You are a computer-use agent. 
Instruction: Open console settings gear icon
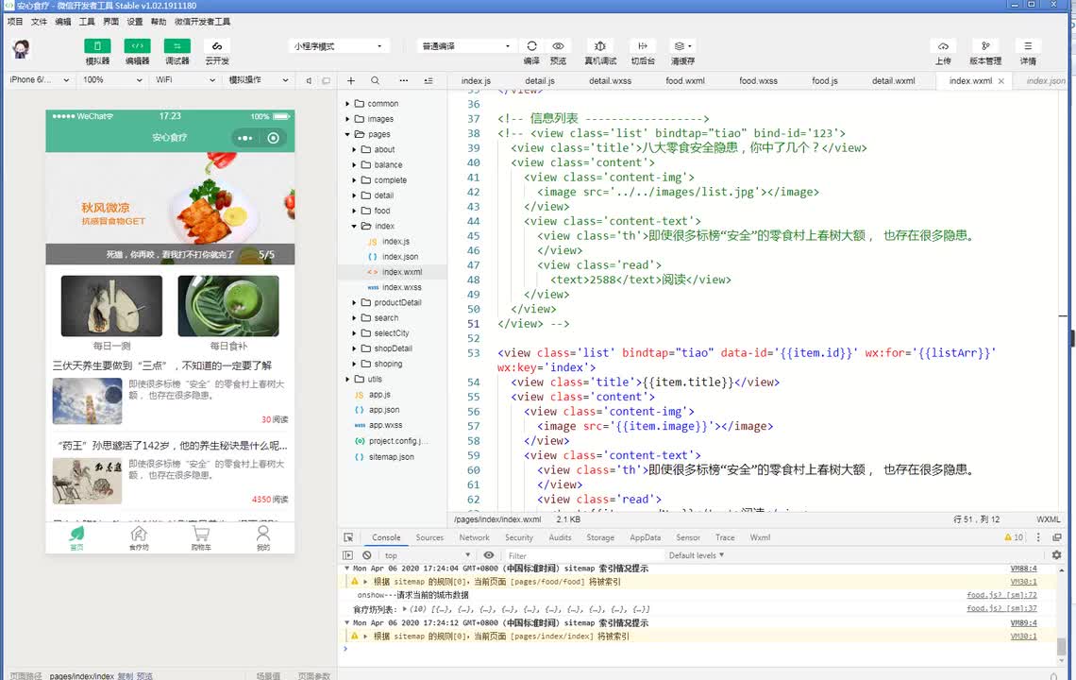pos(1056,555)
